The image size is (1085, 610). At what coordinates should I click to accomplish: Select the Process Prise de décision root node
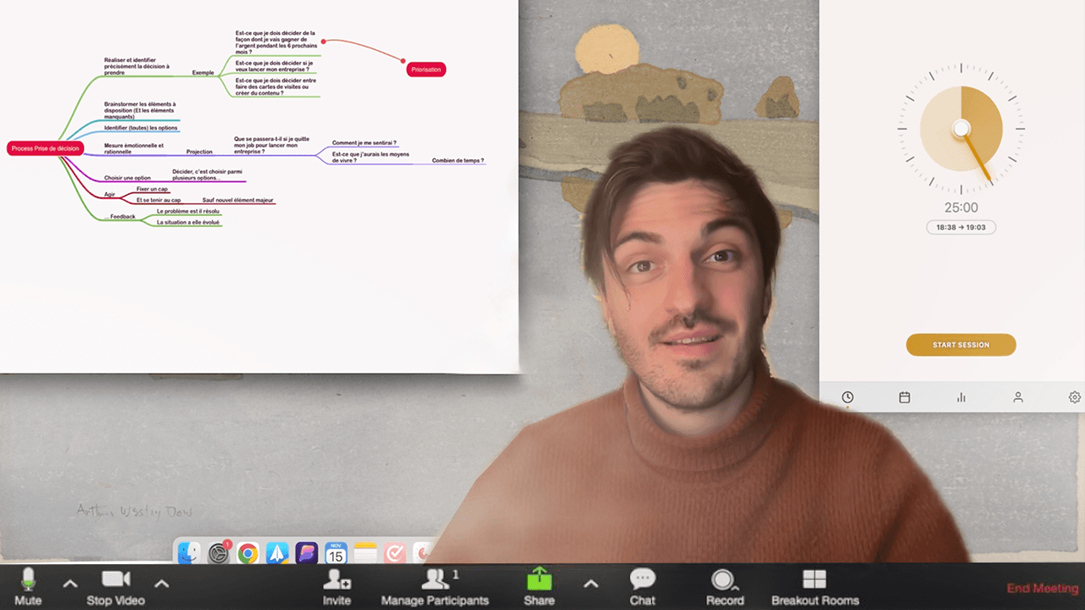click(x=45, y=148)
